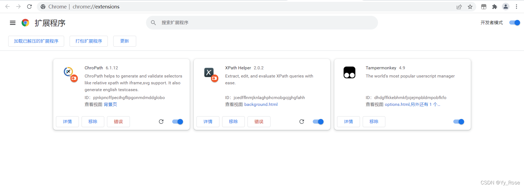Disable the XPath Helper extension toggle
Image resolution: width=524 pixels, height=188 pixels.
318,122
